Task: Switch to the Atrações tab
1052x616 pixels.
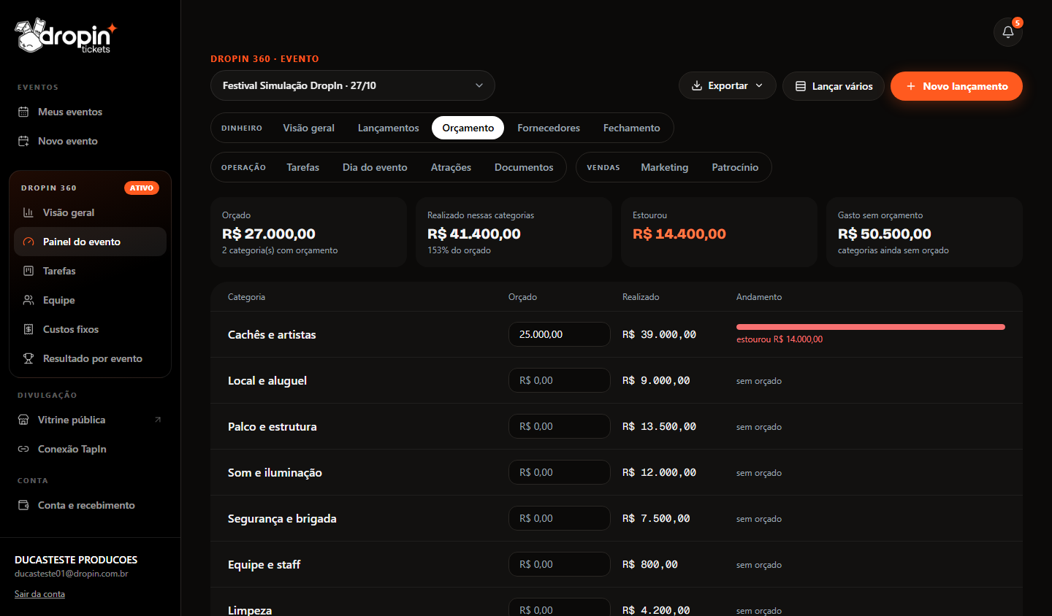Action: (451, 167)
